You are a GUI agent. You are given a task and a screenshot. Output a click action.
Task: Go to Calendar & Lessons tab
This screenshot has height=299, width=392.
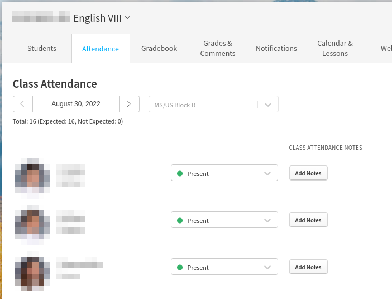click(x=335, y=49)
